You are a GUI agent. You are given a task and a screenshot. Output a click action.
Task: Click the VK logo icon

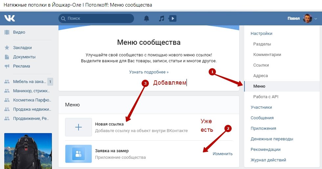click(10, 18)
